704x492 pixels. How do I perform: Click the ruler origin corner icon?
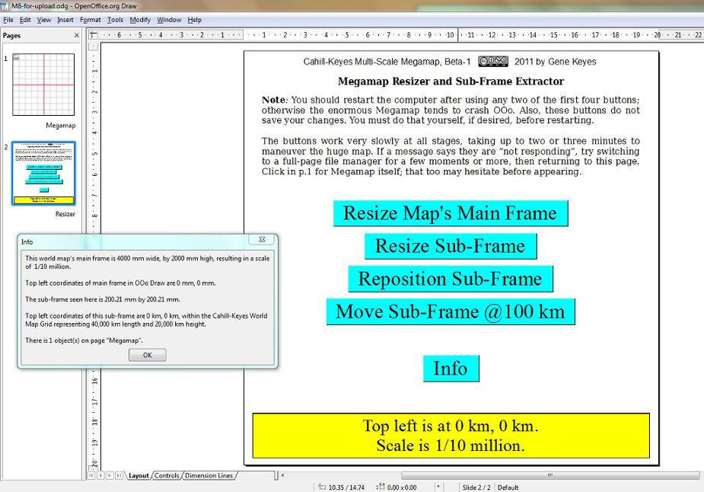tap(93, 35)
